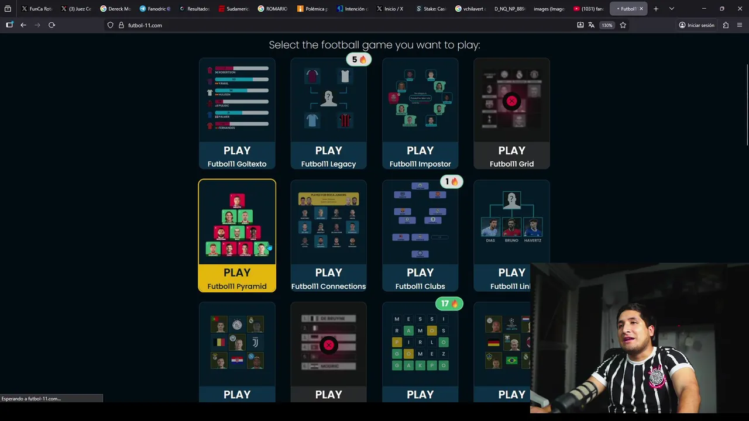Play Futbol11 Clubs
The width and height of the screenshot is (749, 421).
[420, 278]
